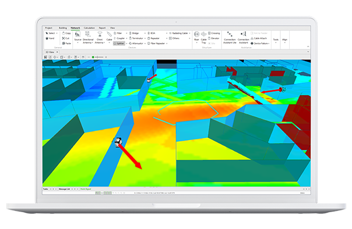This screenshot has width=352, height=229.
Task: Click the Copy command
Action: (x=66, y=33)
